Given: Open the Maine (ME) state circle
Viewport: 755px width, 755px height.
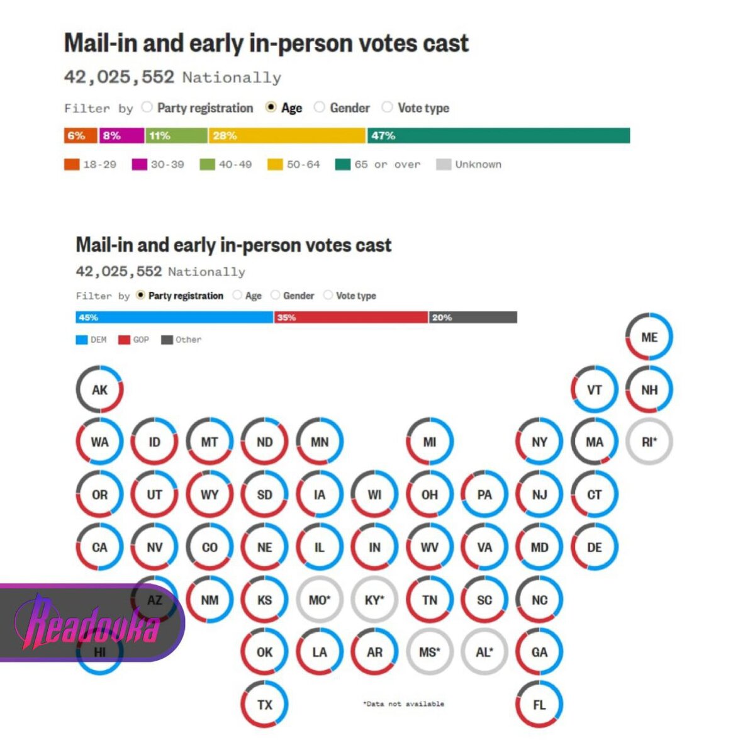Looking at the screenshot, I should tap(649, 337).
